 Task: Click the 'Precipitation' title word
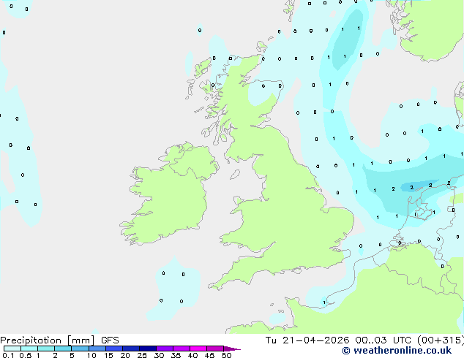coord(31,340)
